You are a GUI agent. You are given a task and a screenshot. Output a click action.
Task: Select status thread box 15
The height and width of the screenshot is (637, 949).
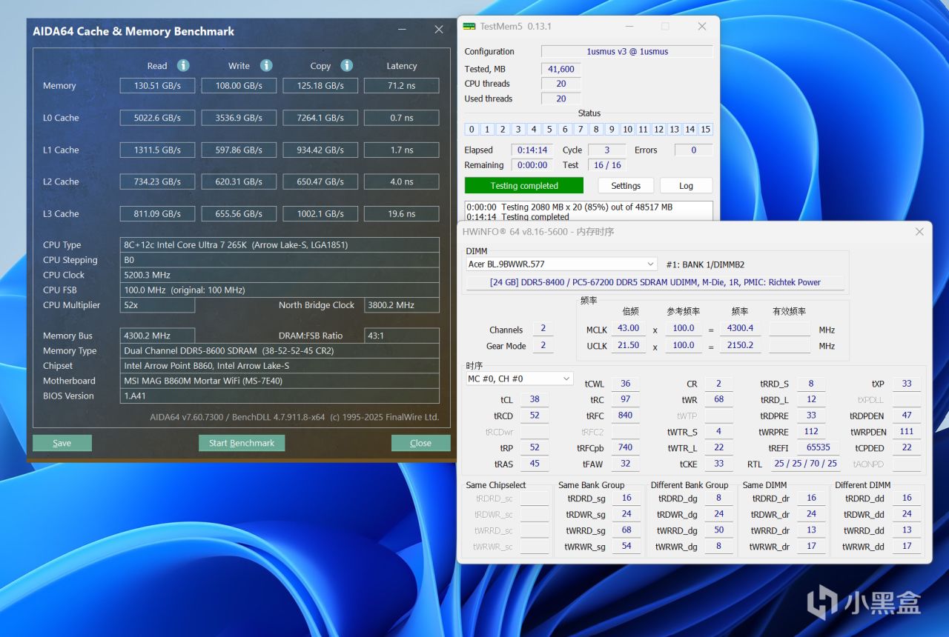click(705, 129)
